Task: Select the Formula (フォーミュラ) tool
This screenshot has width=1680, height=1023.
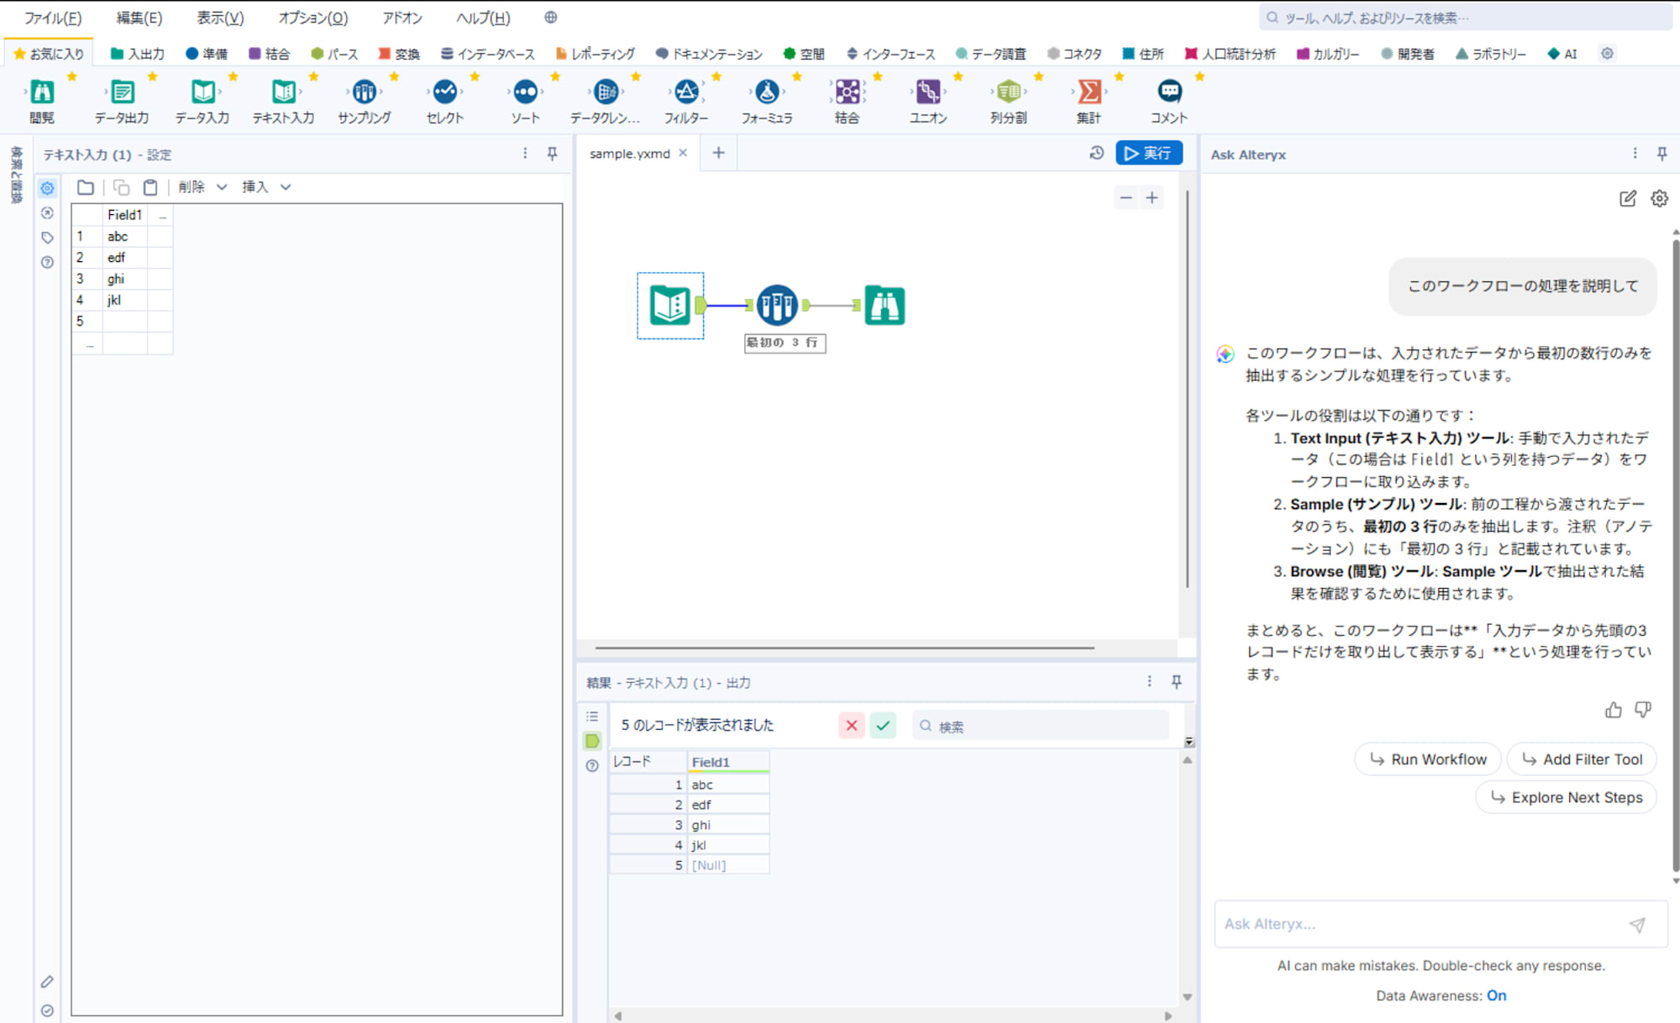Action: pos(767,99)
